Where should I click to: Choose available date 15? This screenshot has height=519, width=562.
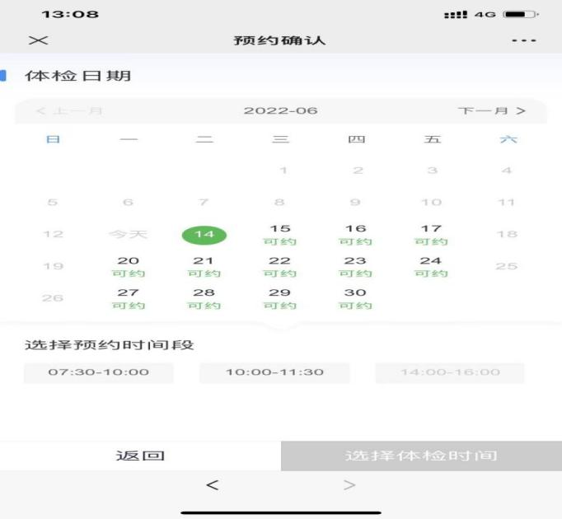click(x=280, y=234)
